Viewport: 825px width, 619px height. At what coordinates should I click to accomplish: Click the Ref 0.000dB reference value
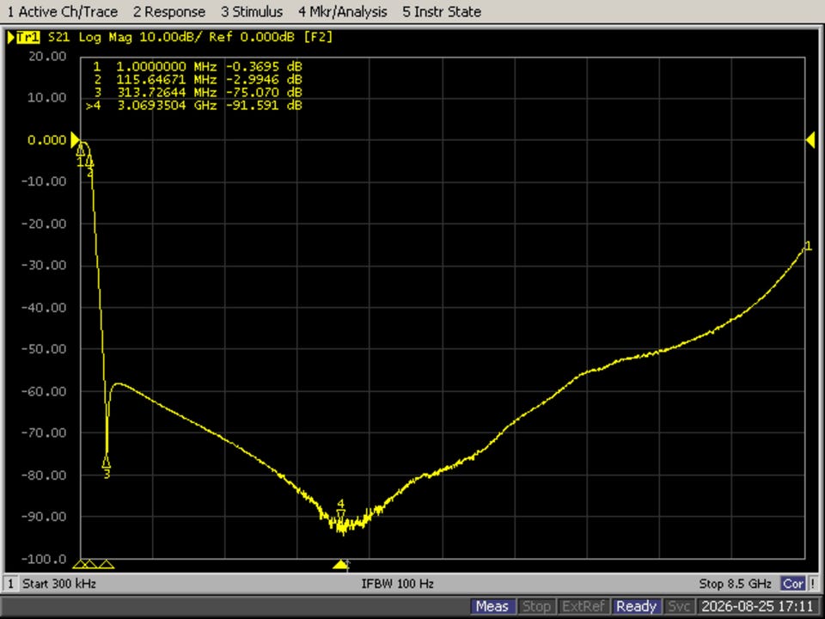click(252, 37)
